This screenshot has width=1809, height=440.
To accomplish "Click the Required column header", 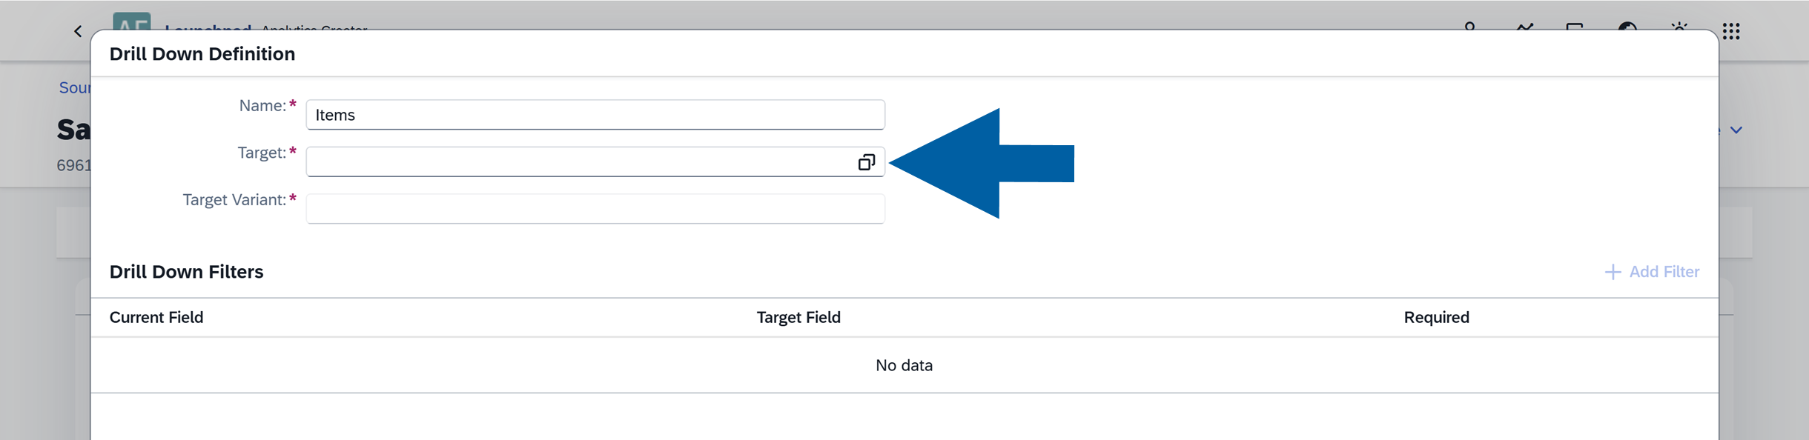I will pos(1435,317).
